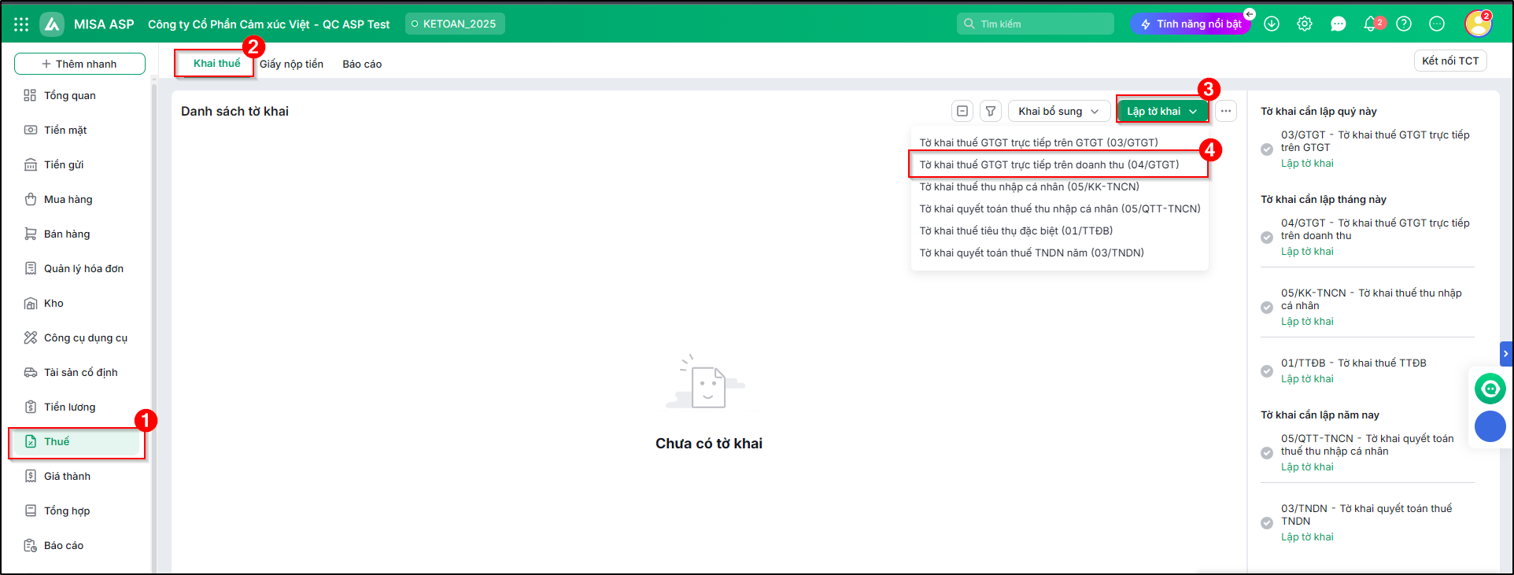Open the help question mark icon
The width and height of the screenshot is (1514, 575).
click(x=1404, y=24)
